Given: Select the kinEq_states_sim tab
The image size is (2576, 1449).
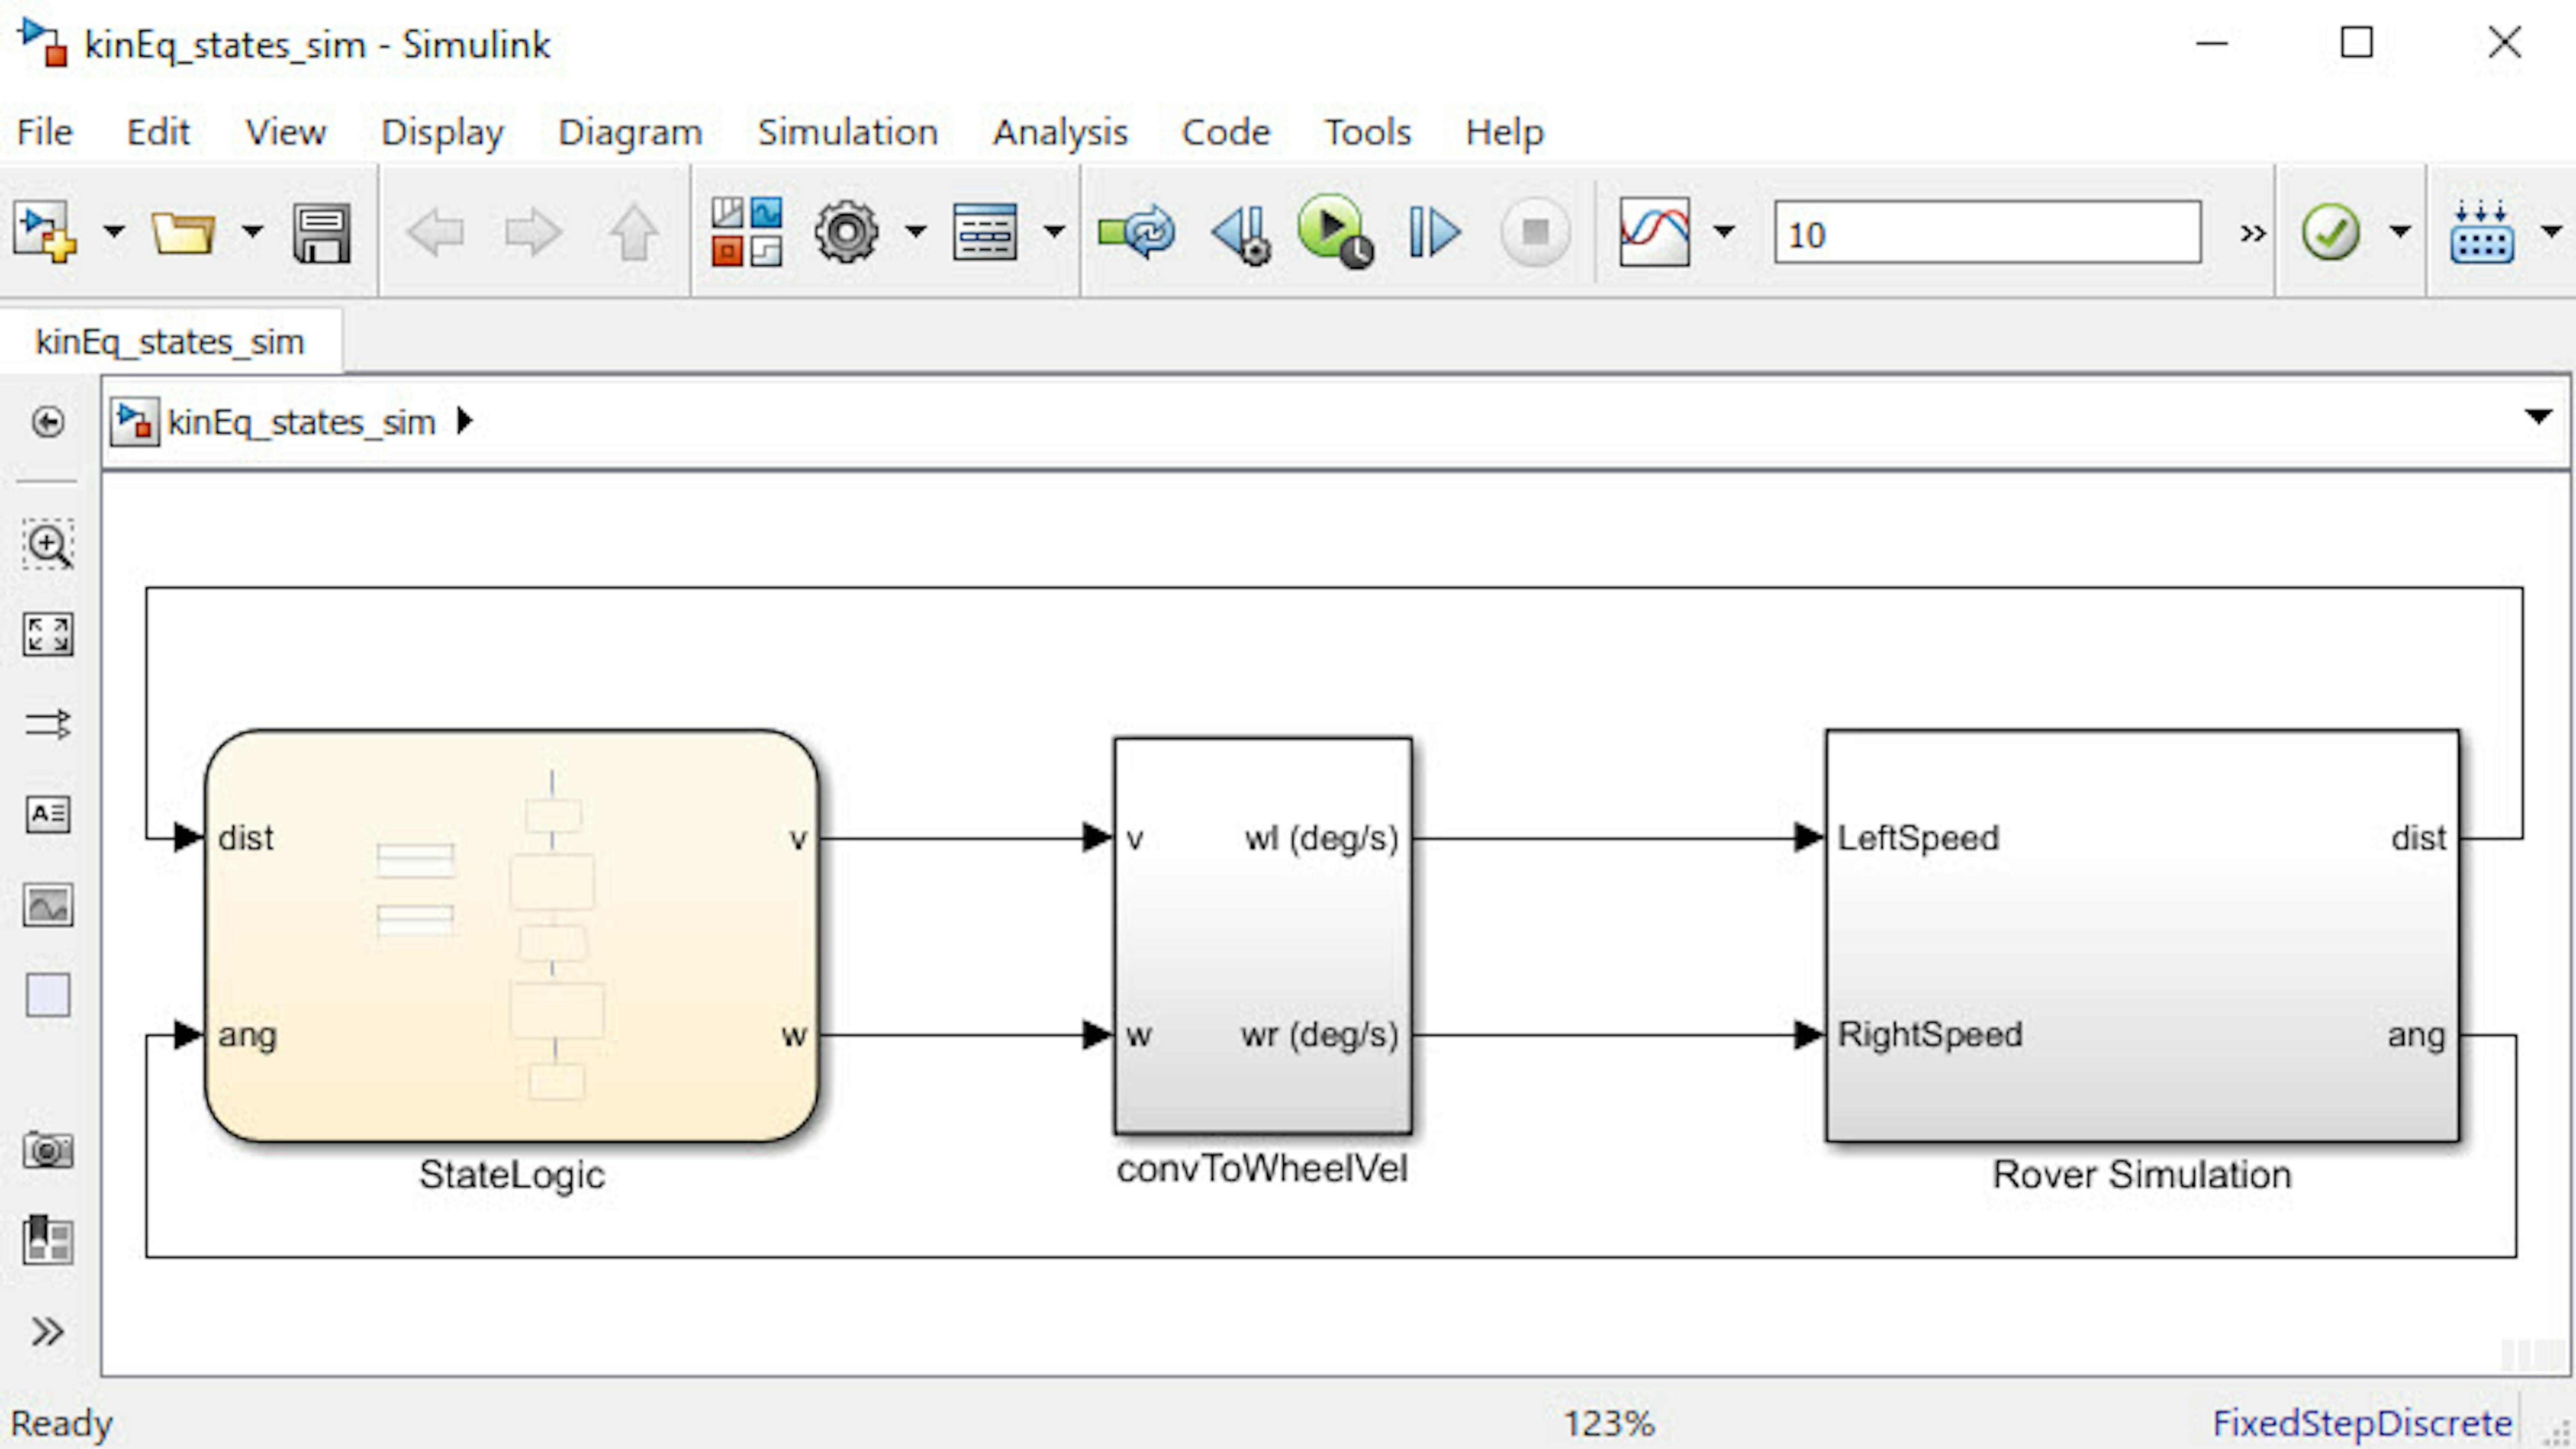Looking at the screenshot, I should (x=170, y=342).
